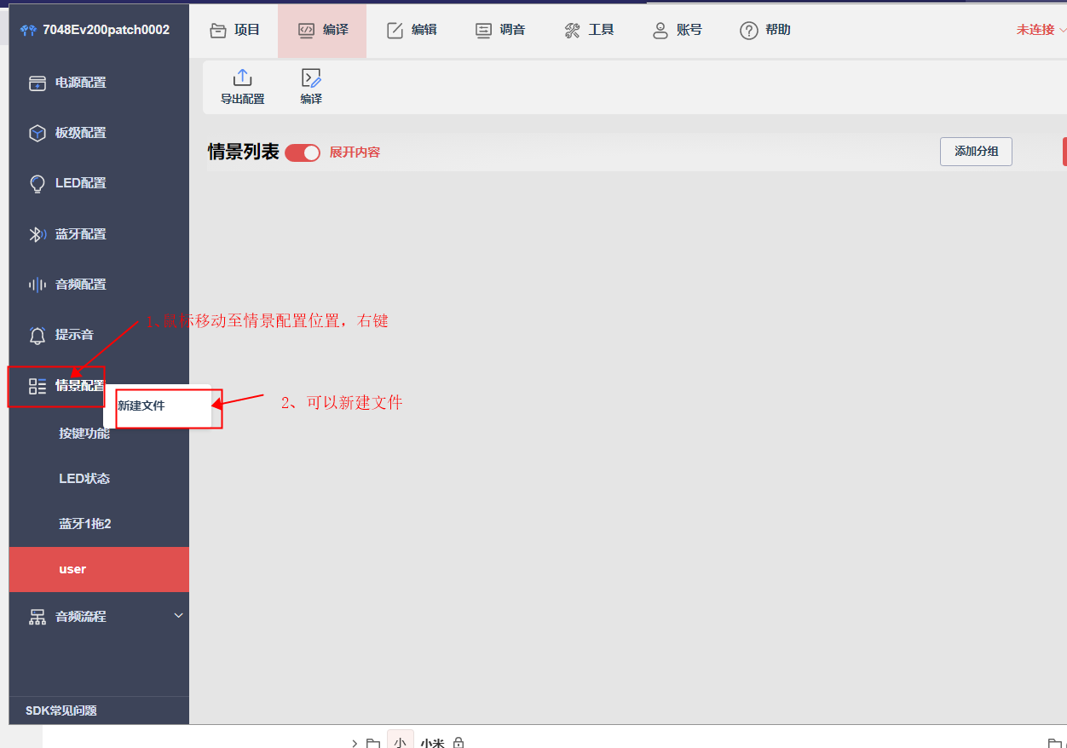
Task: Toggle the 展开内容 switch off
Action: 303,152
